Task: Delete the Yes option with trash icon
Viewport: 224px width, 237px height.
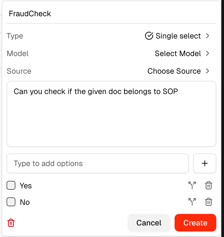Action: [x=209, y=186]
